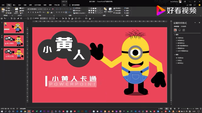The width and height of the screenshot is (202, 113).
Task: Click the smiley feedback icon
Action: (x=199, y=5)
